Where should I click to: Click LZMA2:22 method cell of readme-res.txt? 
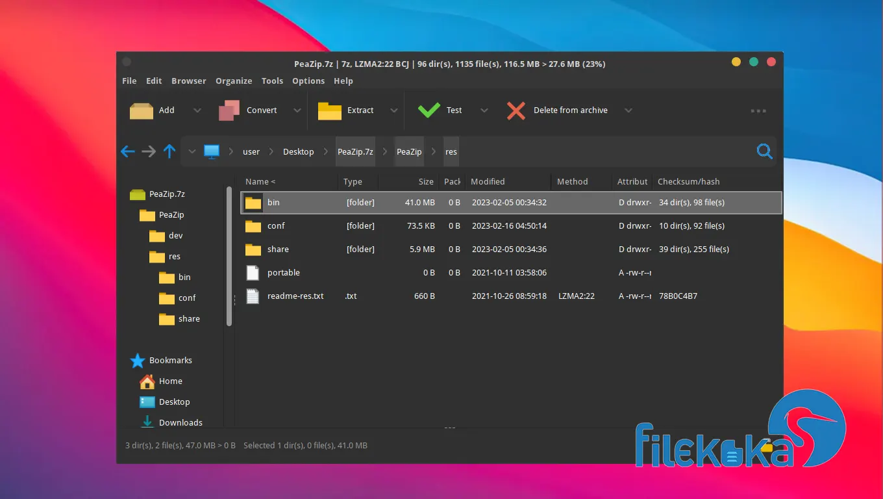tap(577, 296)
